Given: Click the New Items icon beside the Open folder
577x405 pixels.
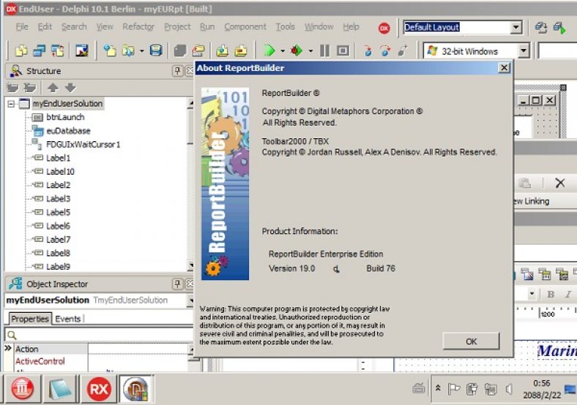Looking at the screenshot, I should [110, 50].
